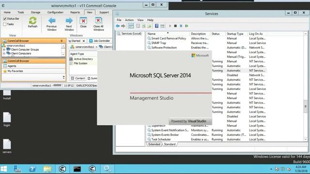Click Forward arrow in Services toolbar
310x174 pixels.
click(123, 26)
